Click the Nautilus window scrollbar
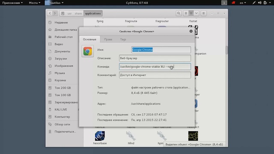This screenshot has height=154, width=274. [x=226, y=50]
